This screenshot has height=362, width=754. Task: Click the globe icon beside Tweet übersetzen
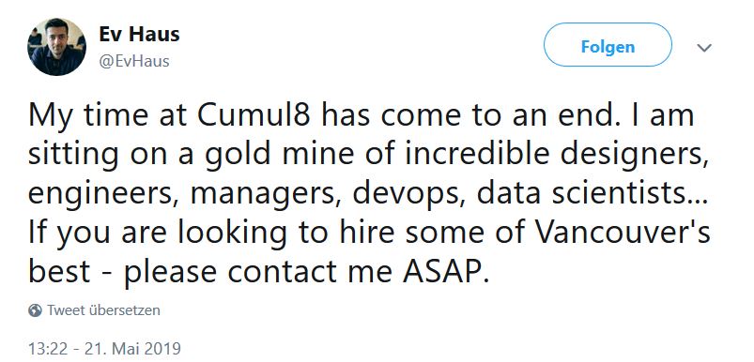[35, 310]
